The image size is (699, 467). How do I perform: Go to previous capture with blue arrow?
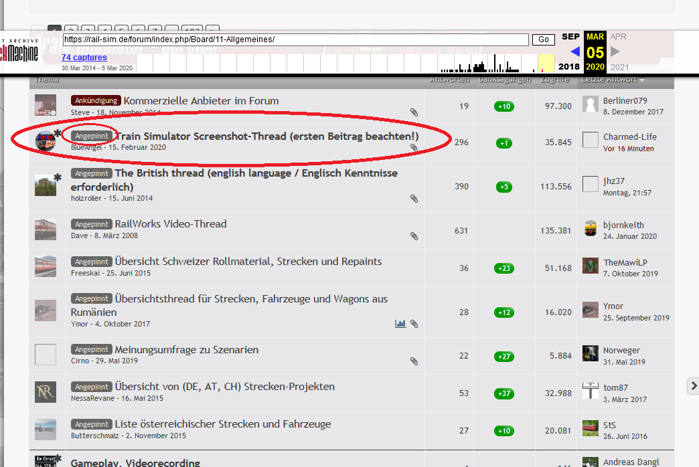coord(575,52)
